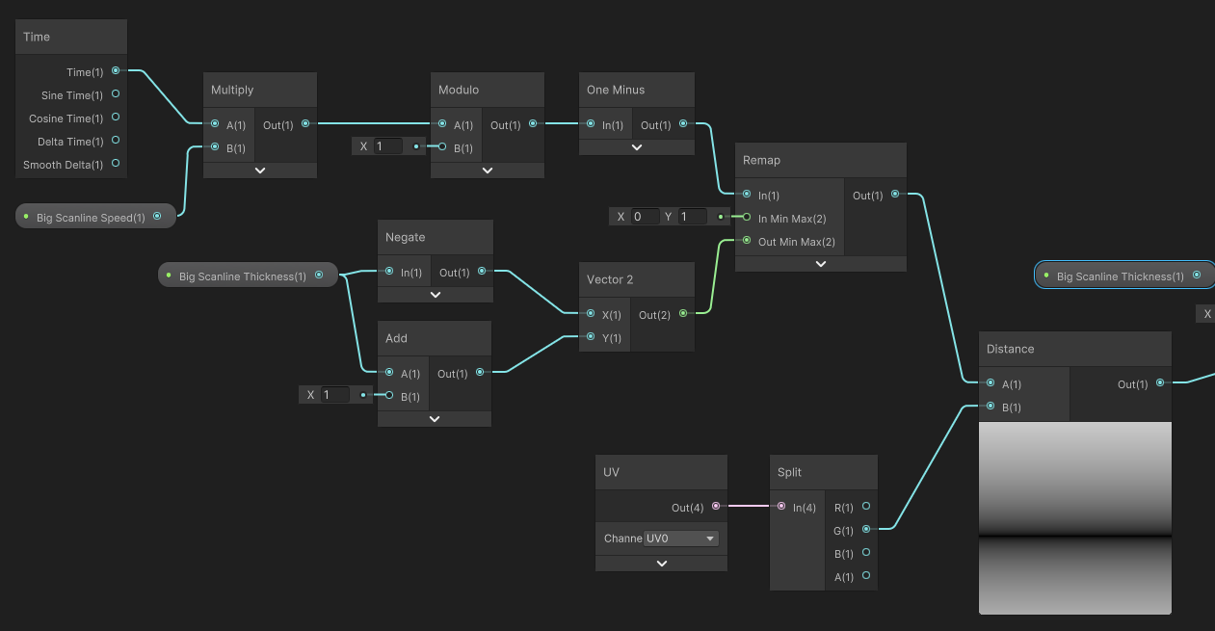Click the Distance node preview thumbnail
The image size is (1215, 631).
coord(1074,517)
